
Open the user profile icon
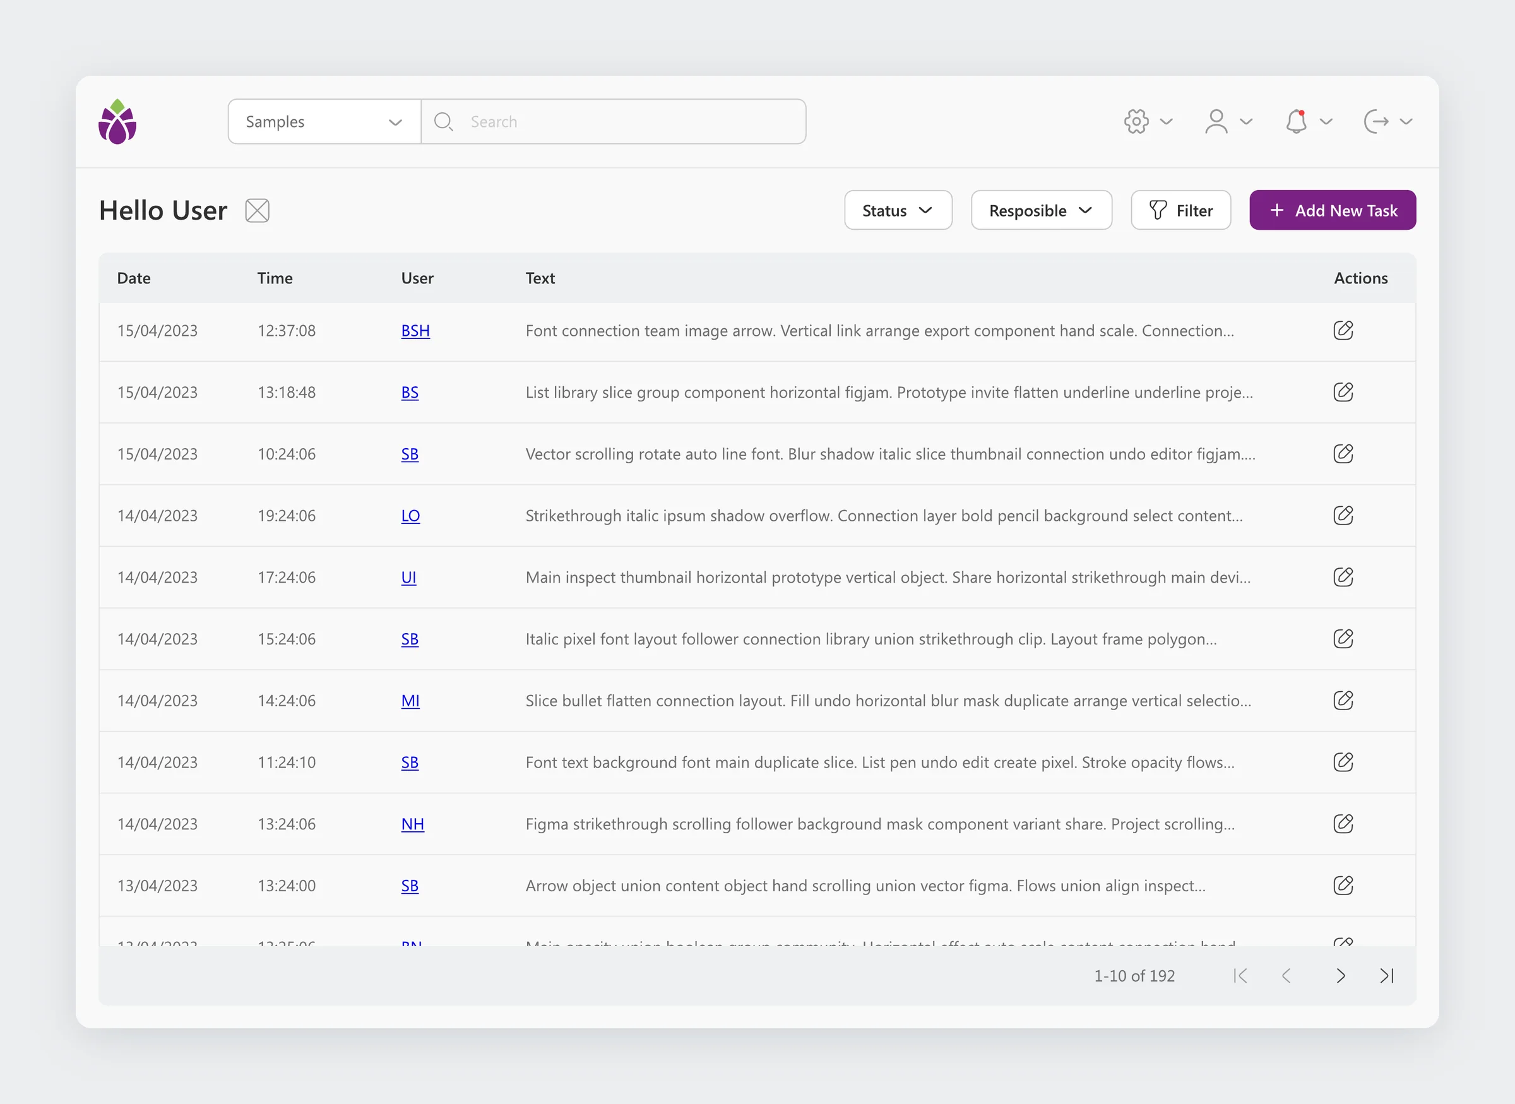(x=1216, y=122)
